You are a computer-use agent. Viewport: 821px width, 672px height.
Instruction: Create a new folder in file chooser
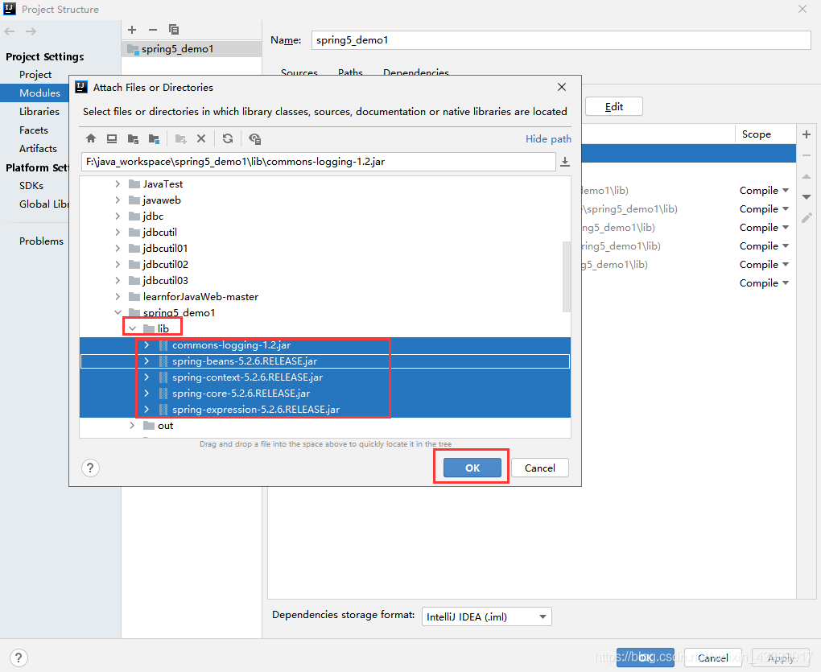tap(180, 138)
